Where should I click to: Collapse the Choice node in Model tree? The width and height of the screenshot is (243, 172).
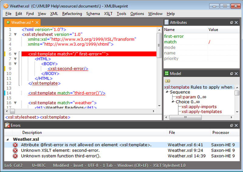[173, 102]
